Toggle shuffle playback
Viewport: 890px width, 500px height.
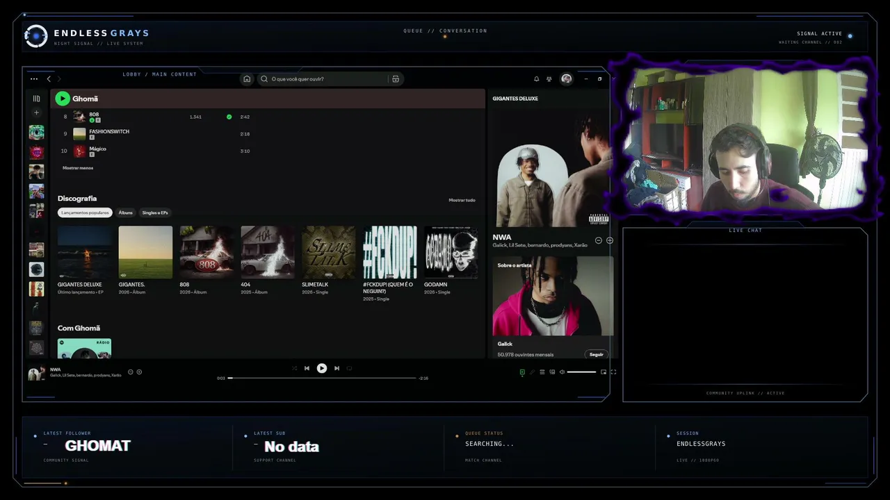click(x=294, y=369)
